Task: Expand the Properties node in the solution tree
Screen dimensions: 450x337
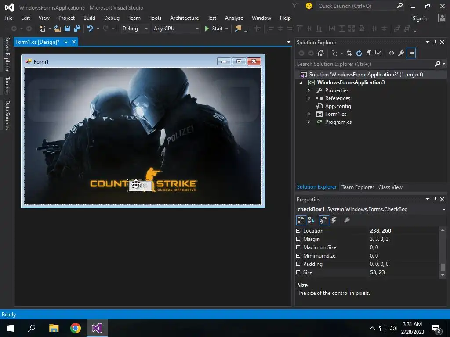Action: 309,90
